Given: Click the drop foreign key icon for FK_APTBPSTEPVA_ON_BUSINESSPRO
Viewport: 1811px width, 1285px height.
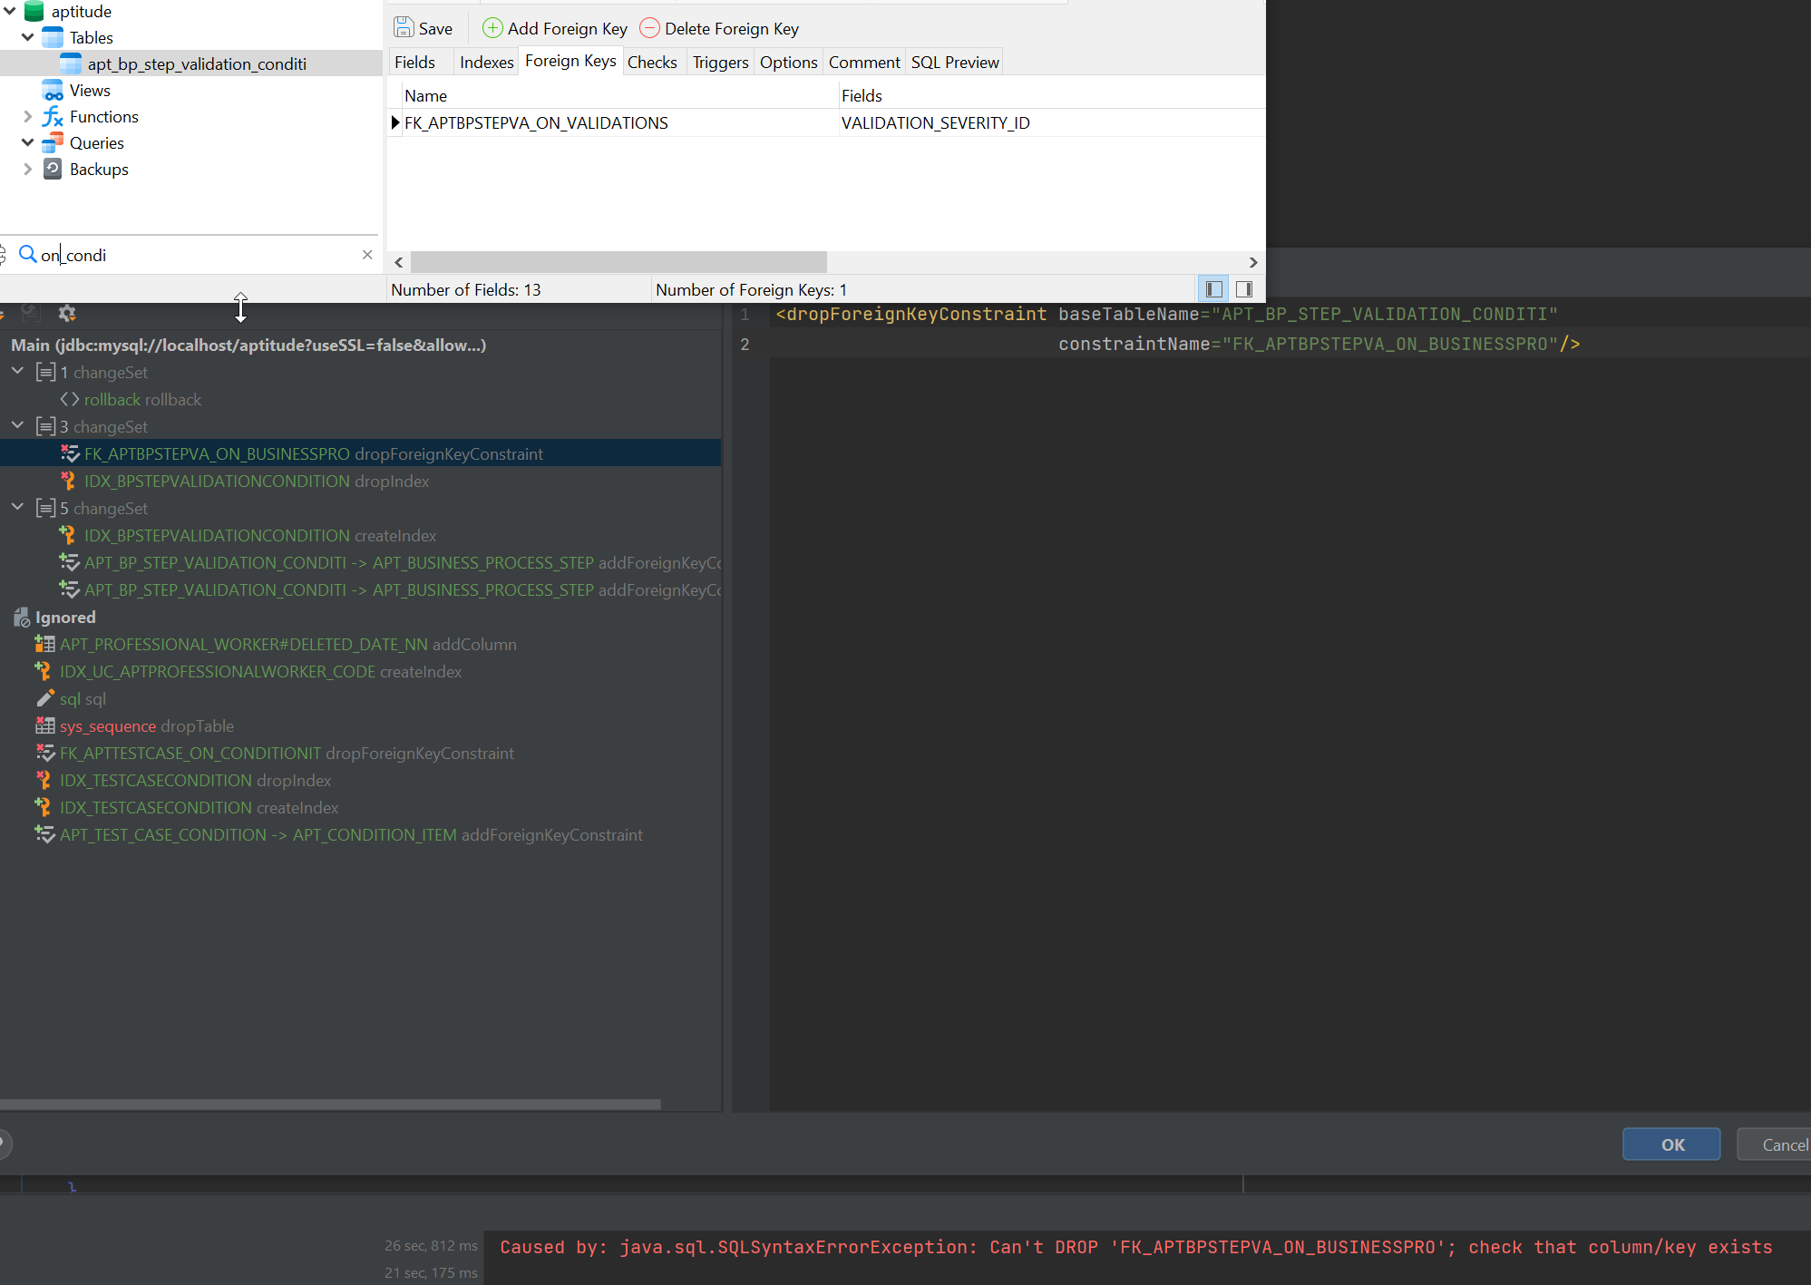Looking at the screenshot, I should pos(69,453).
